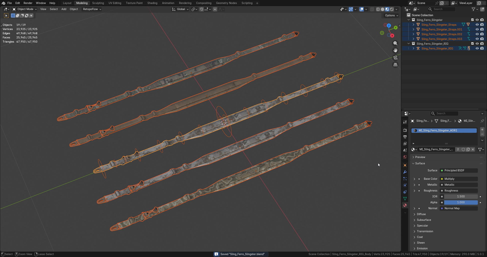Open the Object Data properties tab
Image resolution: width=487 pixels, height=257 pixels.
coord(405,199)
